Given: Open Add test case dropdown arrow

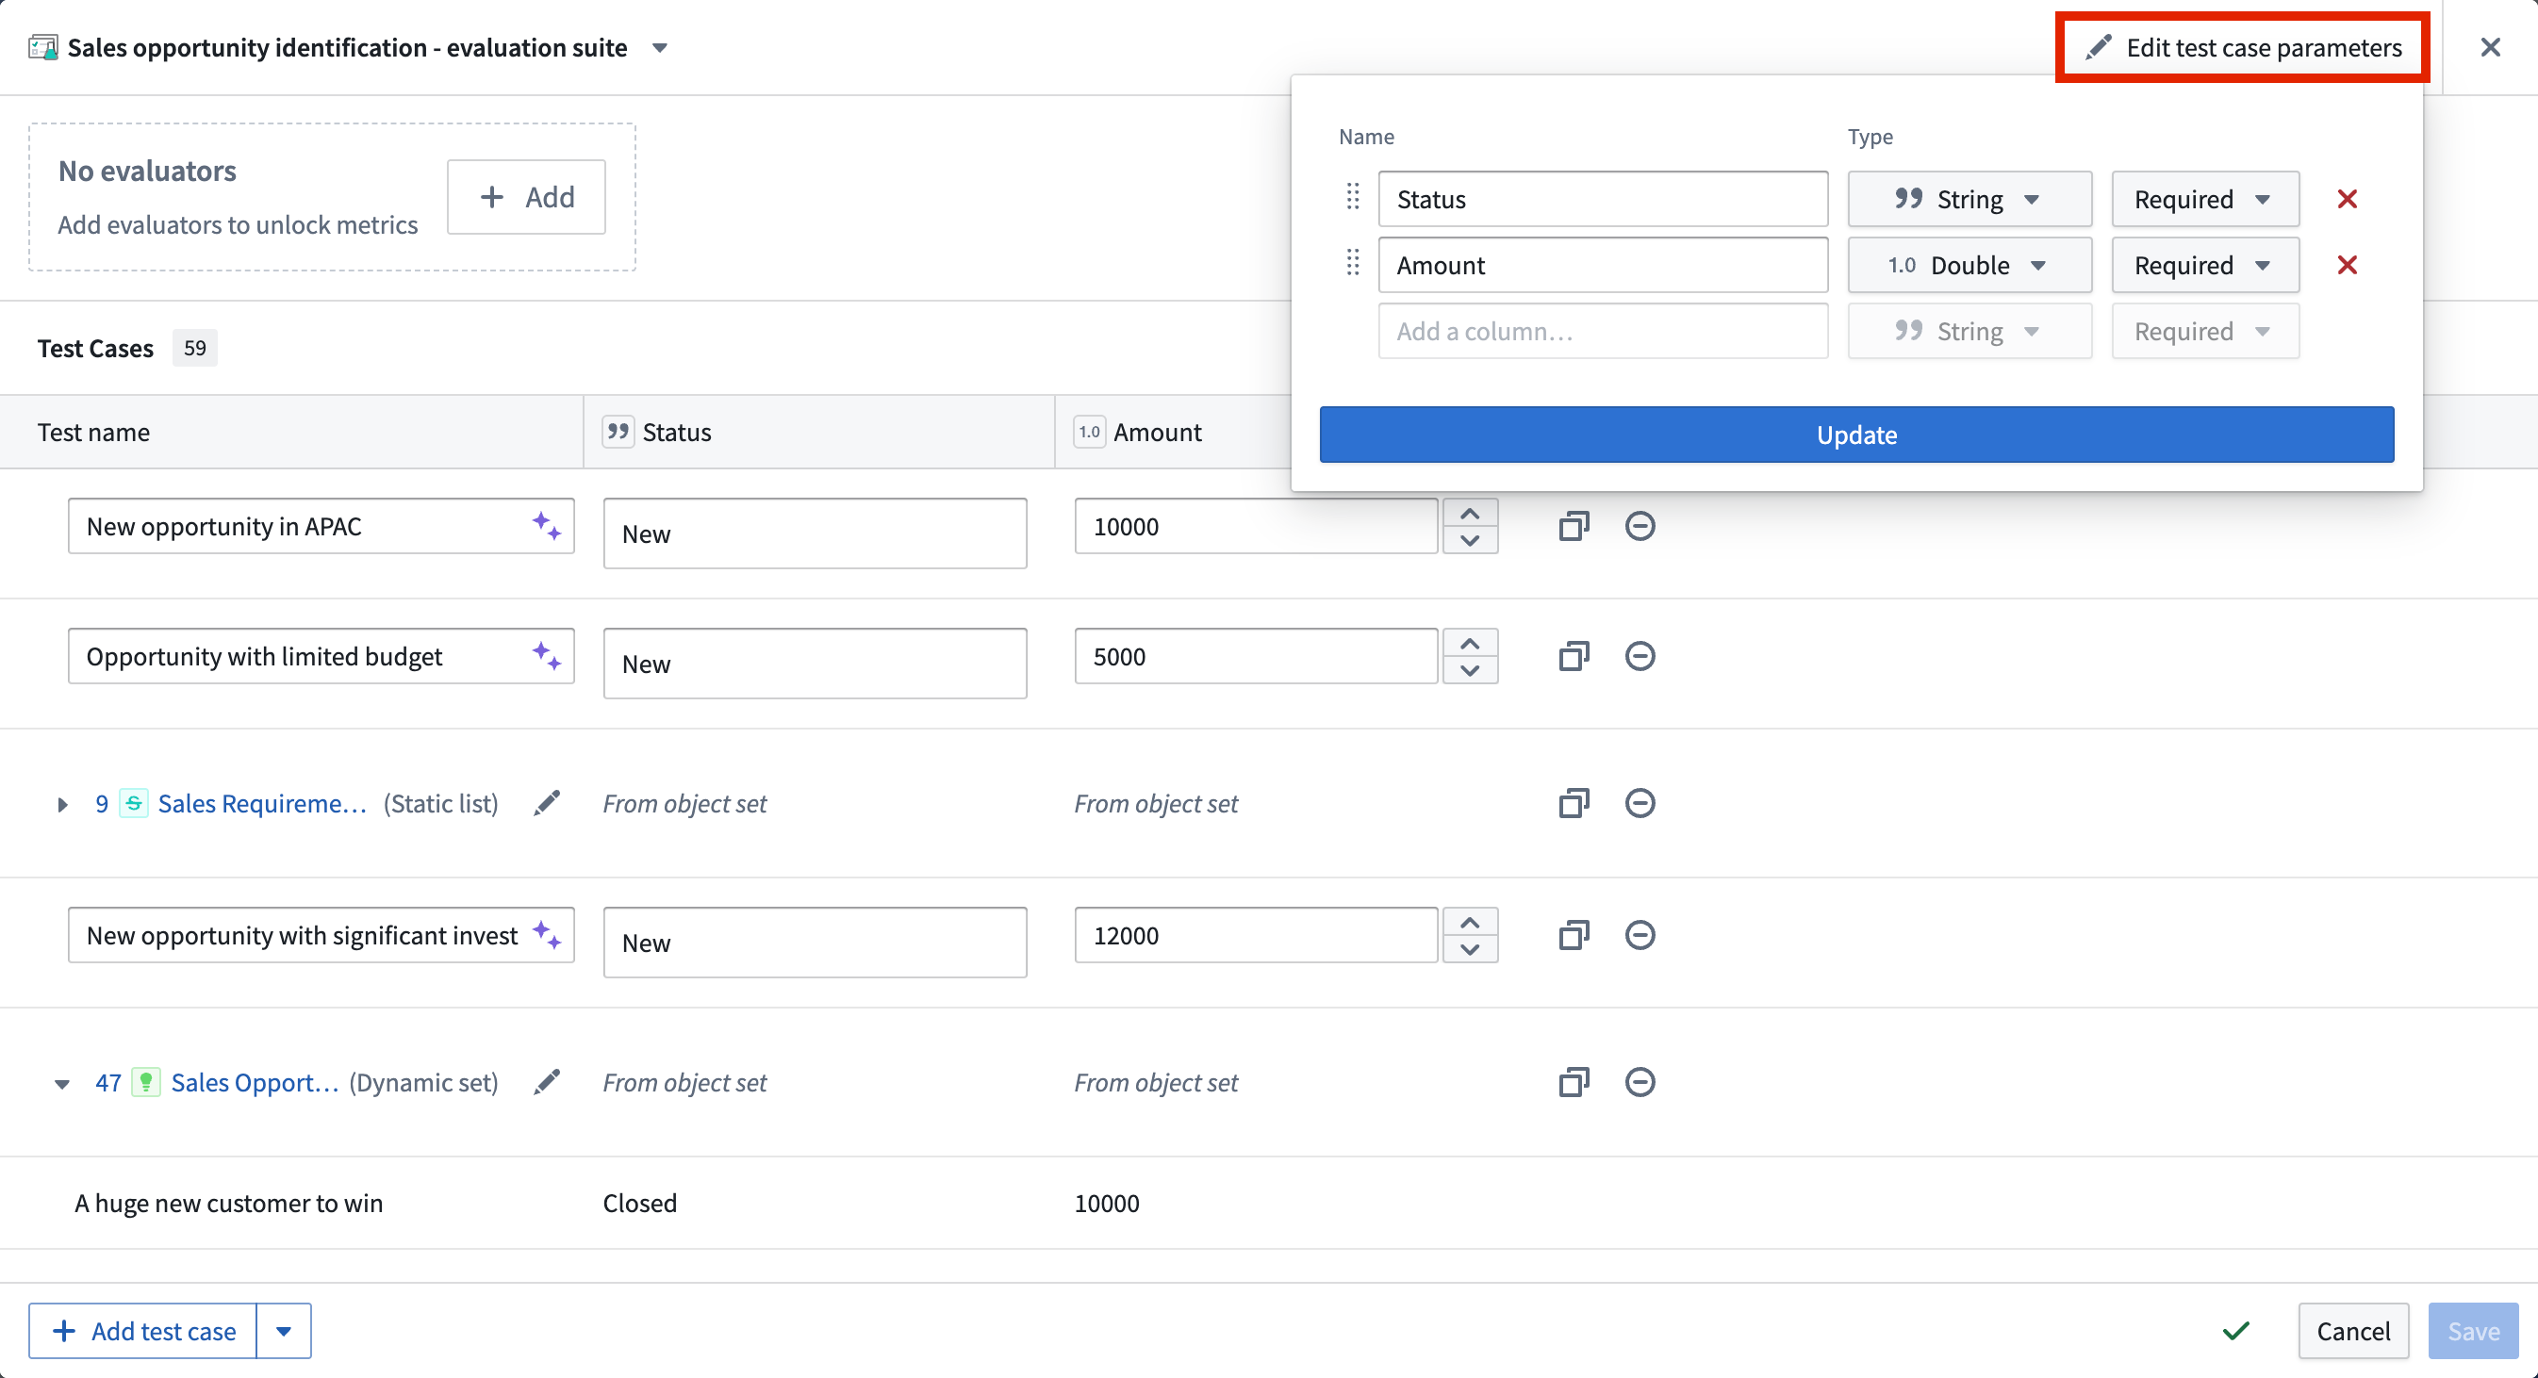Looking at the screenshot, I should [x=284, y=1331].
